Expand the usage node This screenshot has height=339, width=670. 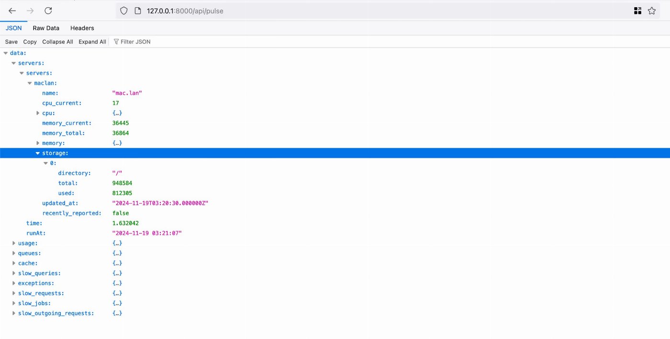point(14,243)
